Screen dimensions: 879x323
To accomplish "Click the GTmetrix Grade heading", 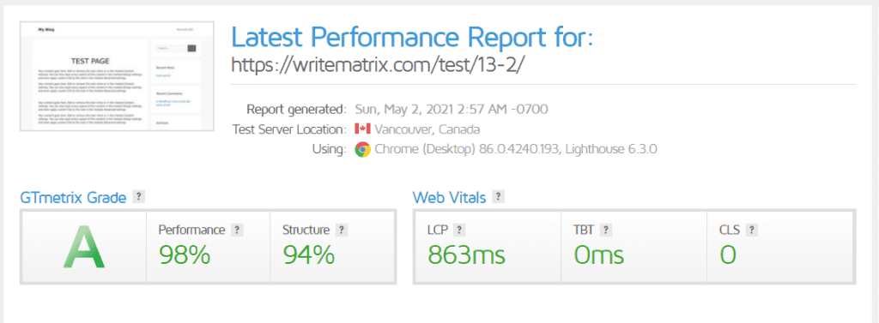I will pyautogui.click(x=73, y=197).
